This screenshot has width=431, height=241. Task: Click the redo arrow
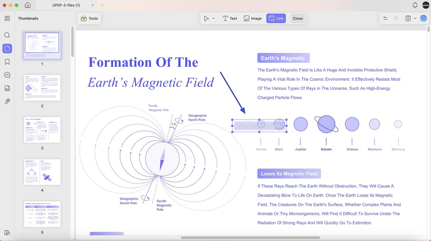pos(396,19)
